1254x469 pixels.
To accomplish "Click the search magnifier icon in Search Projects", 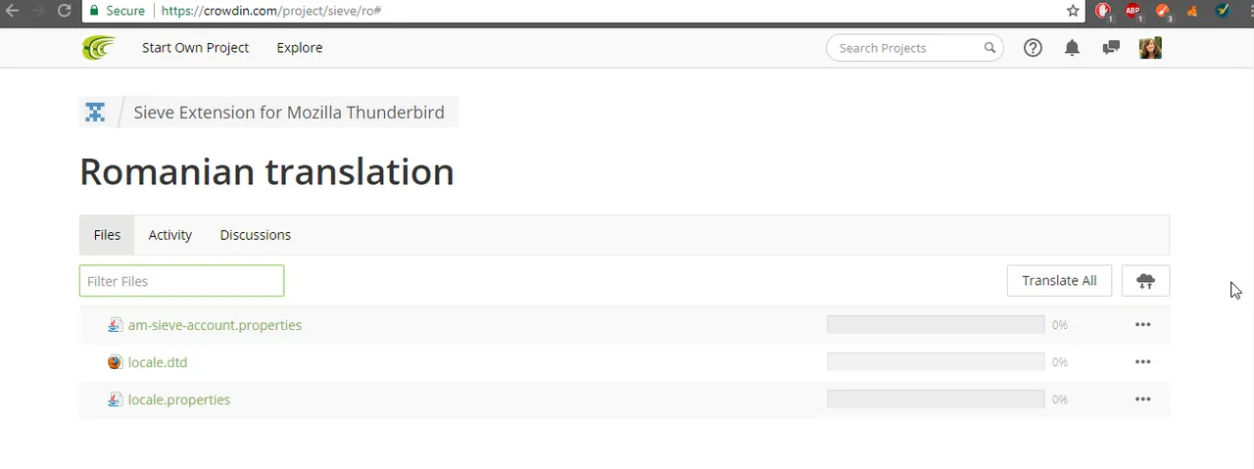I will (989, 47).
